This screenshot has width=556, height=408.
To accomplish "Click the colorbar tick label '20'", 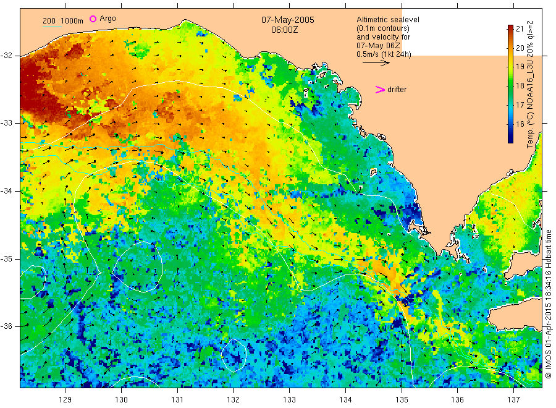I will coord(520,48).
